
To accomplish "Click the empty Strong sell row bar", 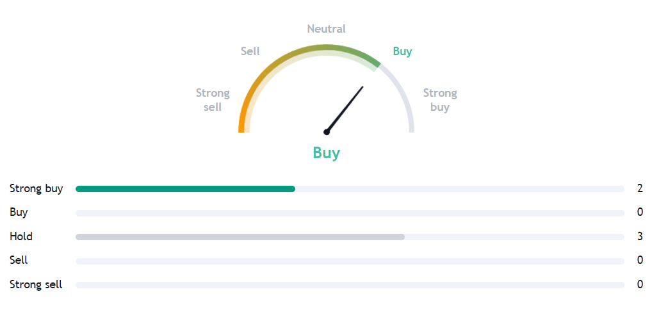I will [x=350, y=285].
